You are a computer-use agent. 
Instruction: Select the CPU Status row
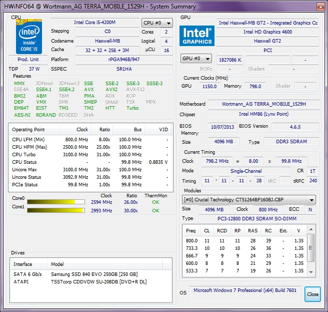[90, 162]
